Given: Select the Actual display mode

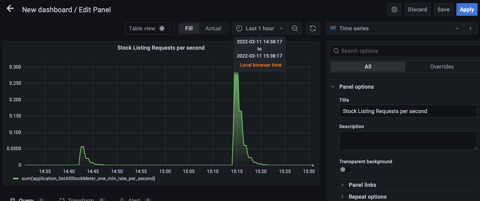Looking at the screenshot, I should 213,28.
